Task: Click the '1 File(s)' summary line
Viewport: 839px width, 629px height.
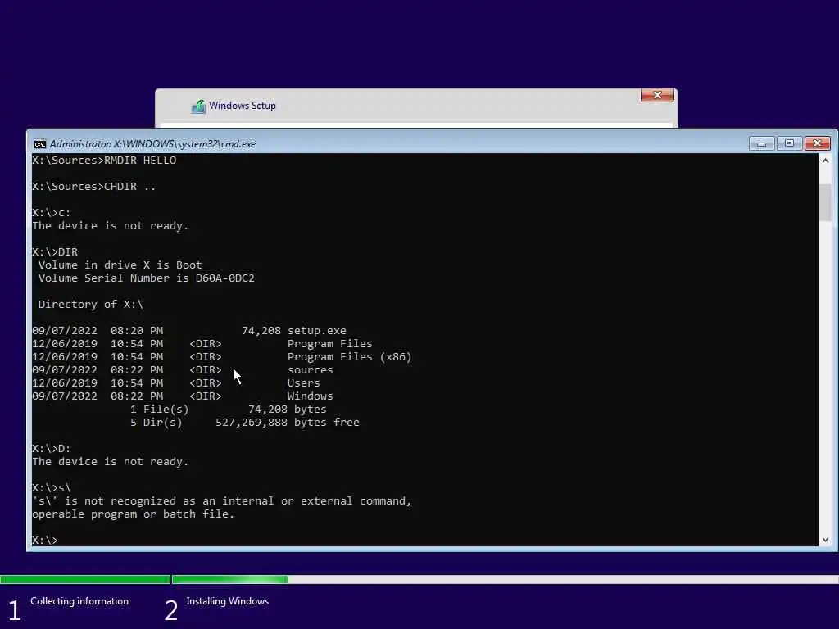Action: [x=228, y=410]
